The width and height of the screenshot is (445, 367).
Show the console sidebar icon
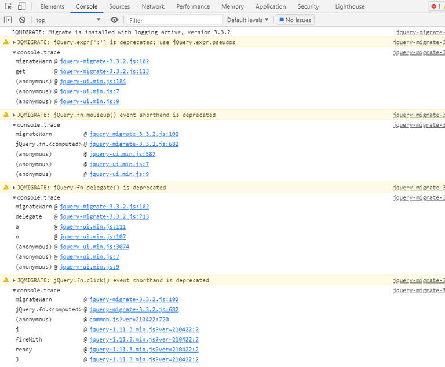pyautogui.click(x=8, y=20)
